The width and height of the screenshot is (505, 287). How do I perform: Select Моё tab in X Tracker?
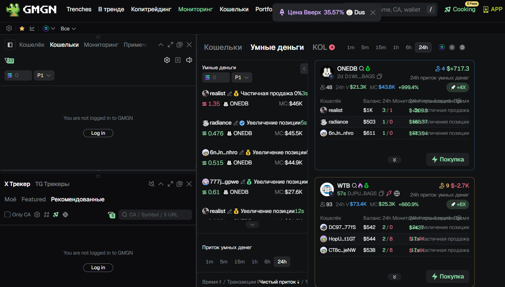click(10, 199)
